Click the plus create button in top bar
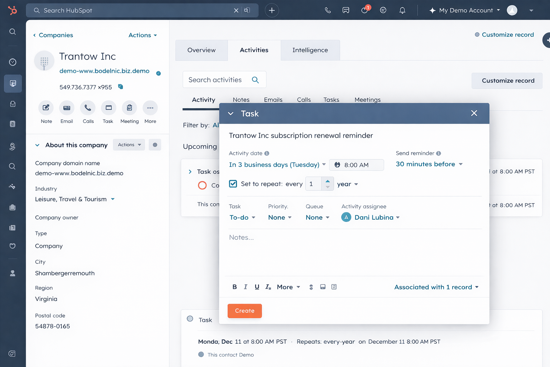The height and width of the screenshot is (367, 550). (272, 10)
